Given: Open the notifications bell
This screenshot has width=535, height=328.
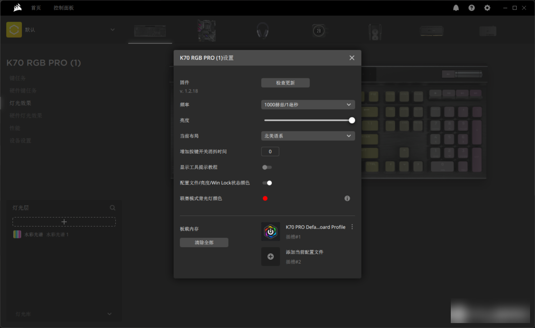Looking at the screenshot, I should click(456, 8).
